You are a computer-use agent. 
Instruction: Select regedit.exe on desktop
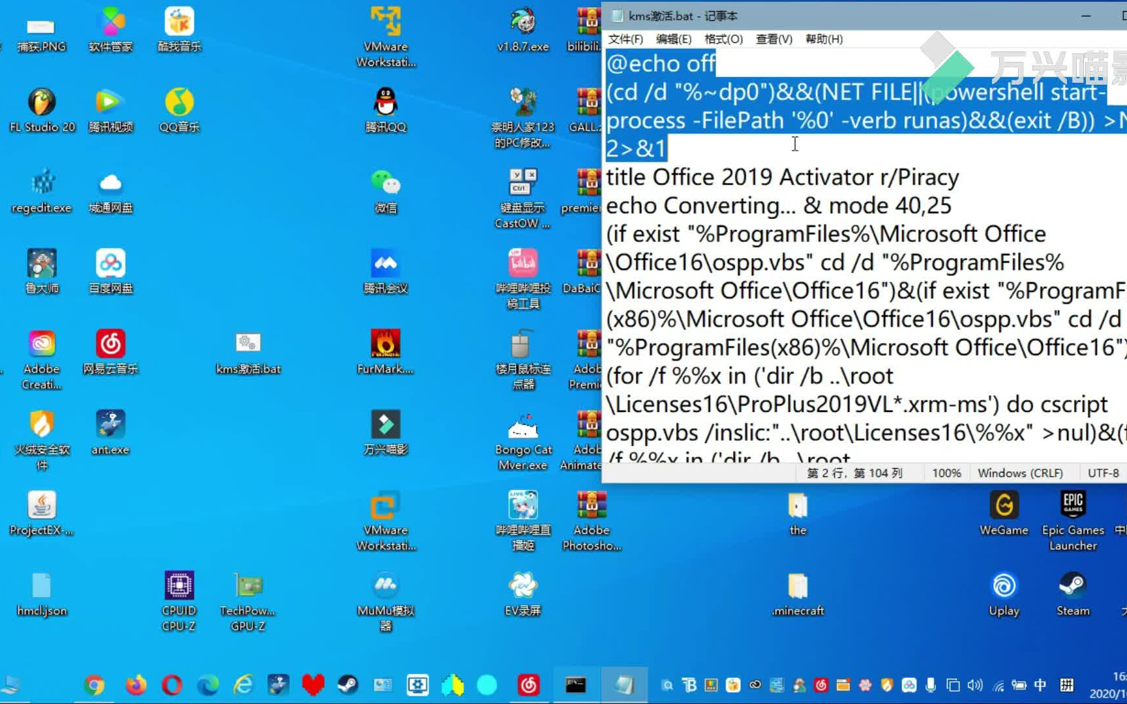click(x=42, y=191)
